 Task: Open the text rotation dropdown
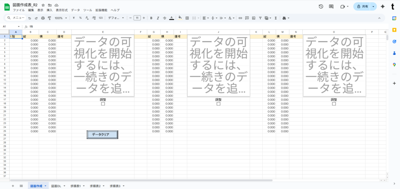[231, 18]
